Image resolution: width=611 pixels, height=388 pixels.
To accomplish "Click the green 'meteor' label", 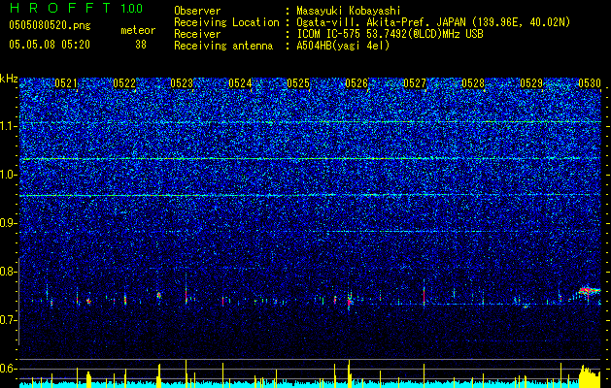I will [x=138, y=30].
